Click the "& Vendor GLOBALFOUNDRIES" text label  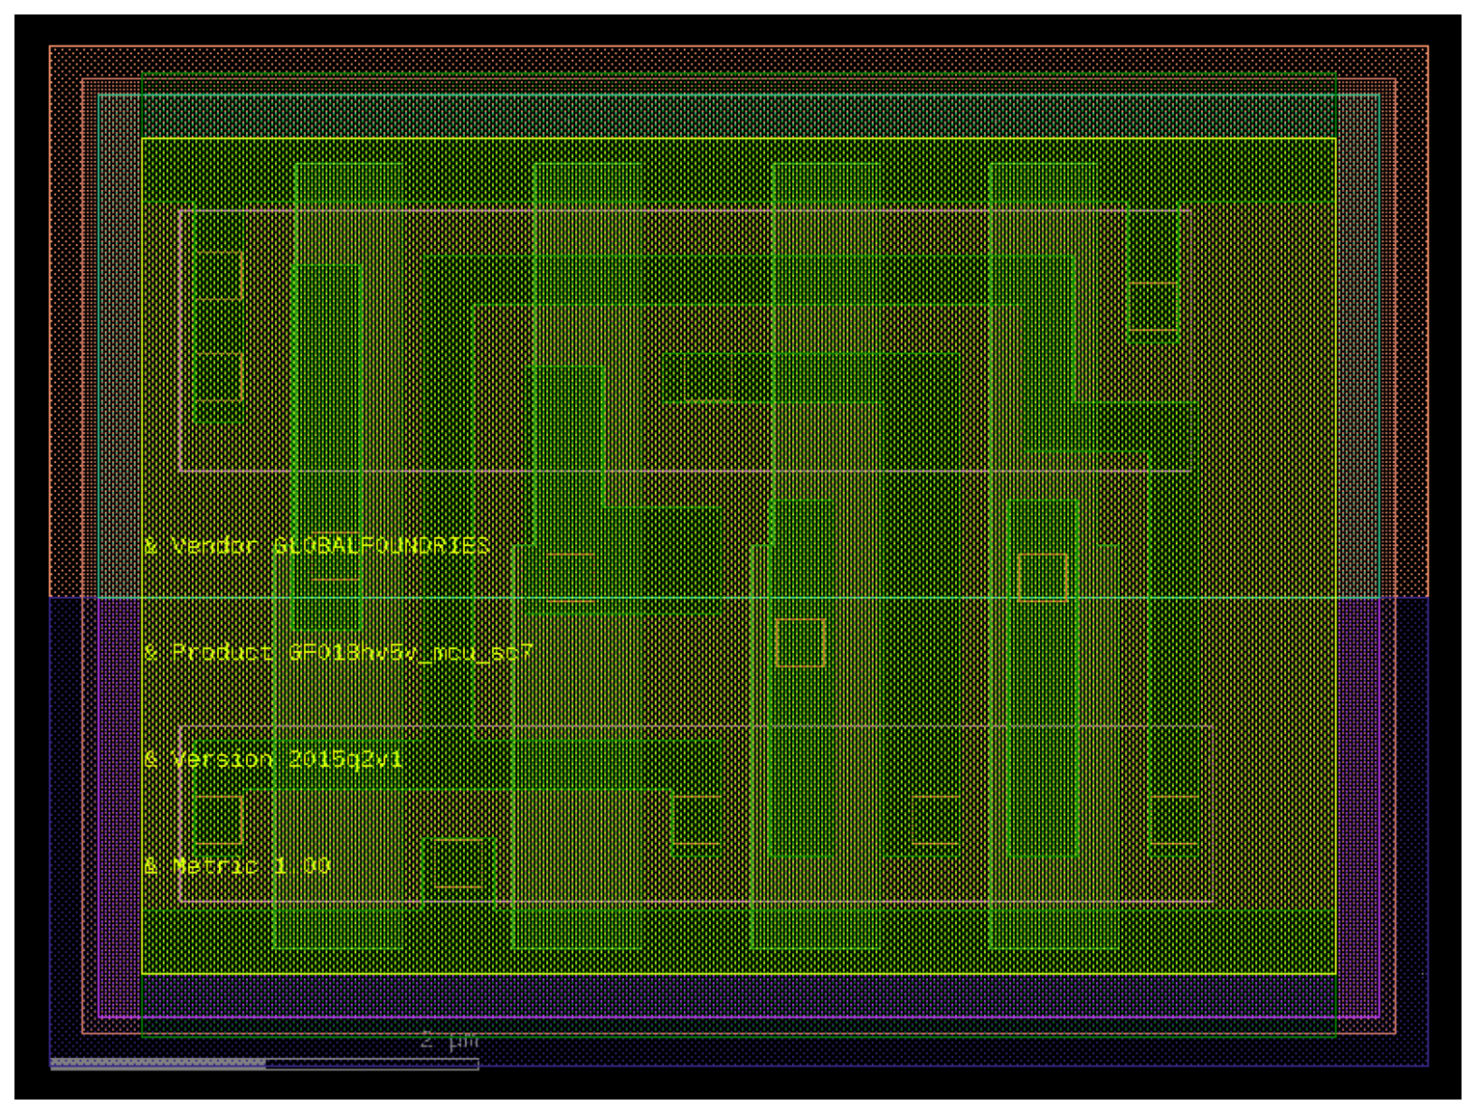[316, 546]
